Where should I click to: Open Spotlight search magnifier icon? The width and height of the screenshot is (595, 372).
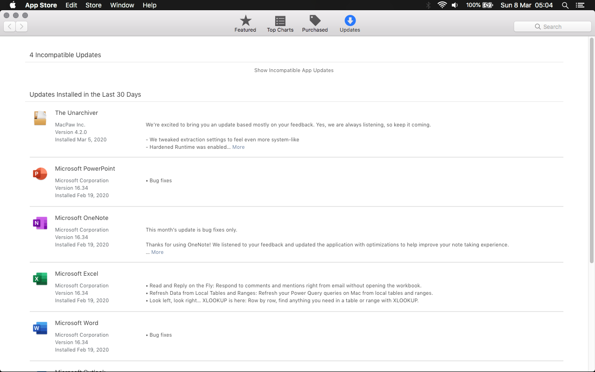pyautogui.click(x=565, y=5)
